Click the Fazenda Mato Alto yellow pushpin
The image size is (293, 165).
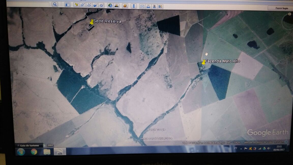[x=203, y=62]
